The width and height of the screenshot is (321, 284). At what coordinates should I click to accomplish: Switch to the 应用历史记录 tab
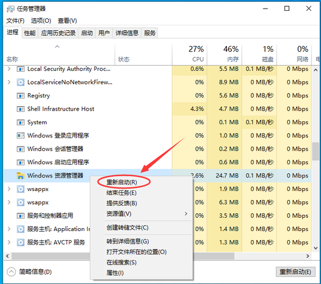click(x=58, y=33)
